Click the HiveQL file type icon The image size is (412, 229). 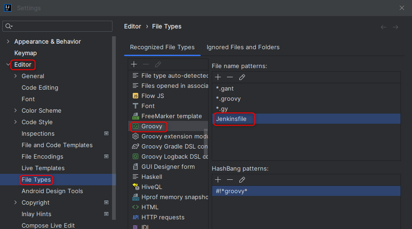(135, 187)
